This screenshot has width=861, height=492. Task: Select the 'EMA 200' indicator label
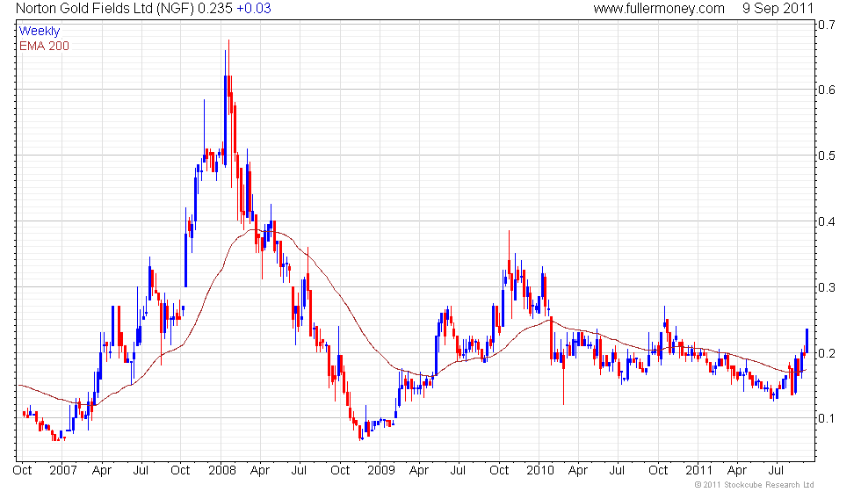pos(44,46)
